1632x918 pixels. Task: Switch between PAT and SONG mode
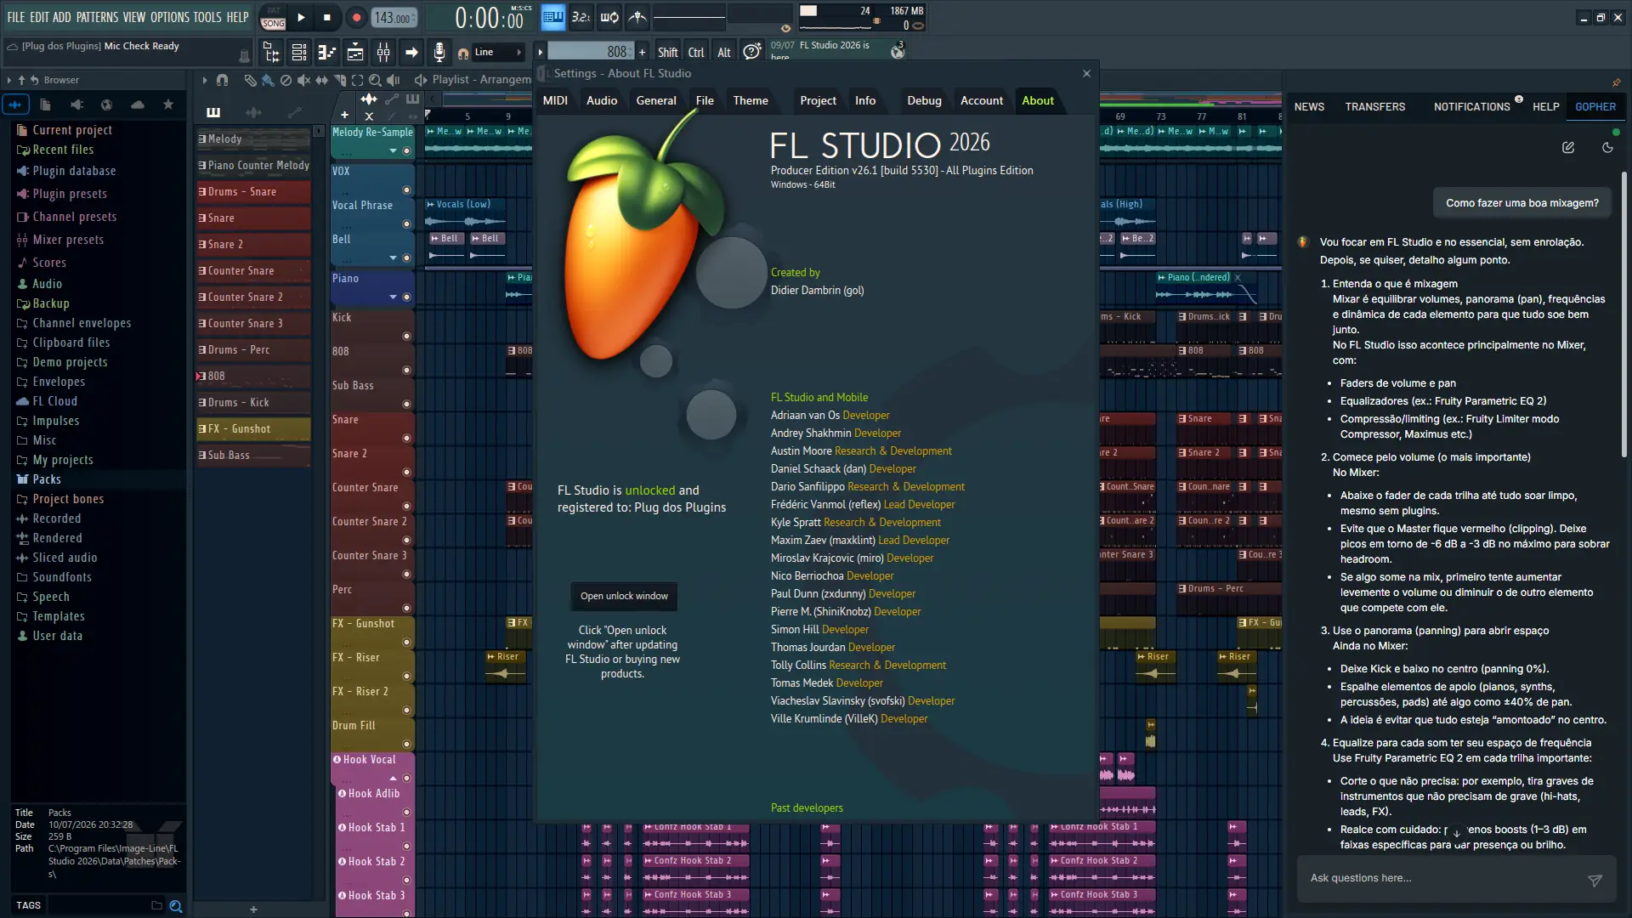coord(273,18)
